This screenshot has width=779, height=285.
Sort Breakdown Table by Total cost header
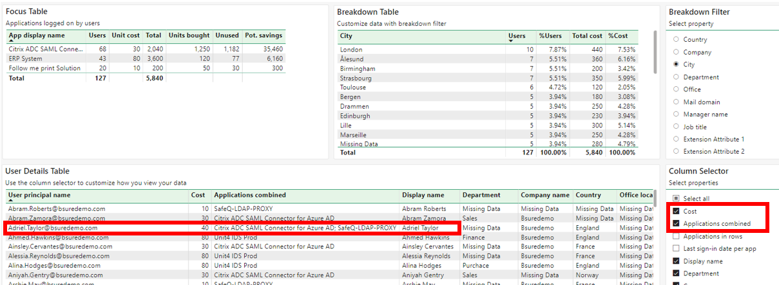point(586,36)
